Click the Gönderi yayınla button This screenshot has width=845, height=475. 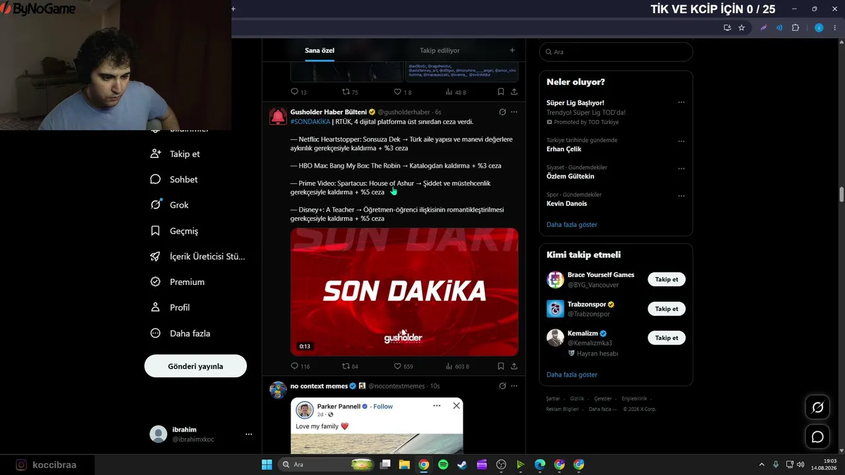195,366
